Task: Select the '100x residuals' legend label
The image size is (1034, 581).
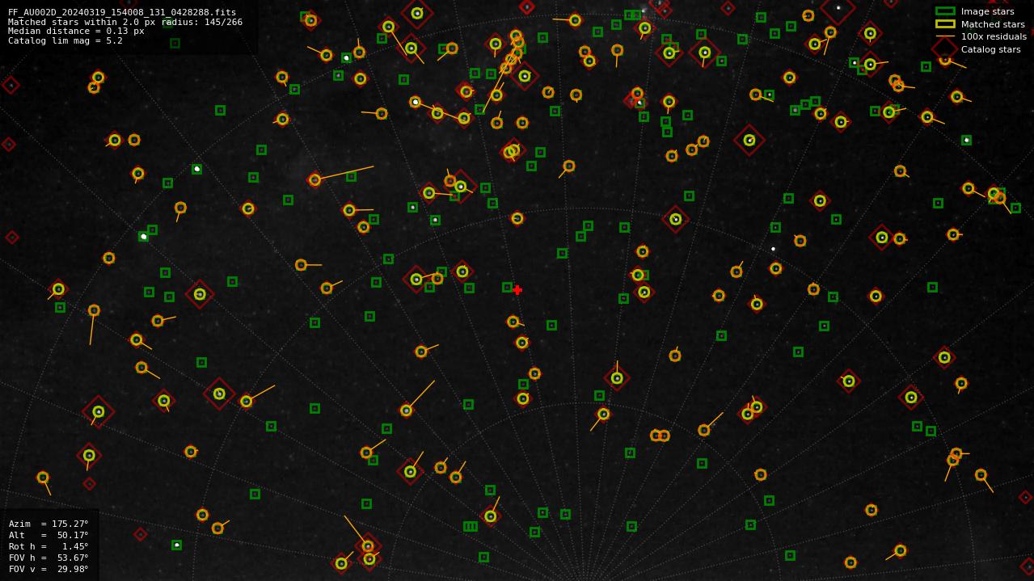Action: click(x=994, y=36)
